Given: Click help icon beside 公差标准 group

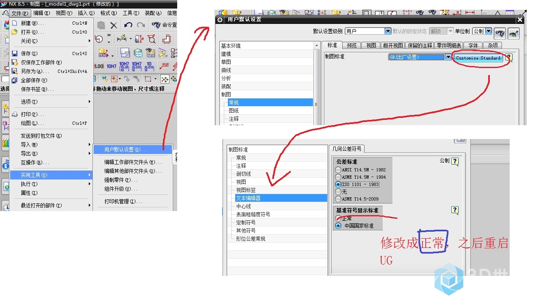Looking at the screenshot, I should click(x=455, y=162).
